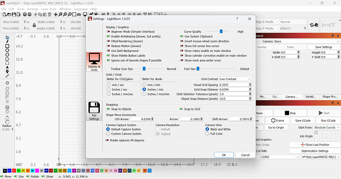Viewport: 341px width, 179px height.
Task: Select the Draw Ellipse tool
Action: point(7,50)
